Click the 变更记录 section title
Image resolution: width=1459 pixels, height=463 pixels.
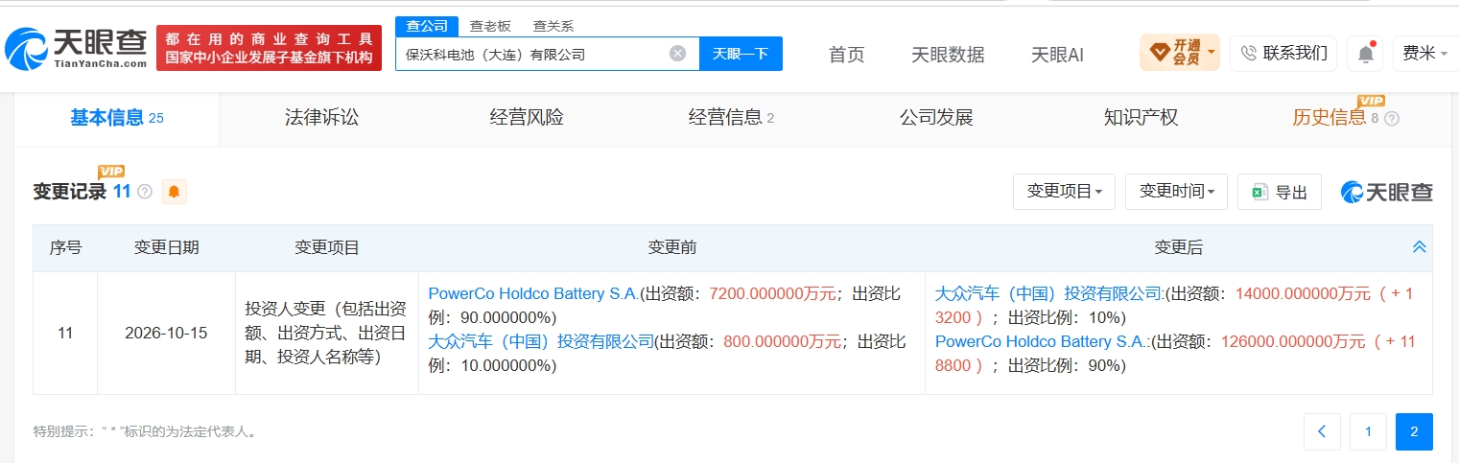(x=70, y=192)
